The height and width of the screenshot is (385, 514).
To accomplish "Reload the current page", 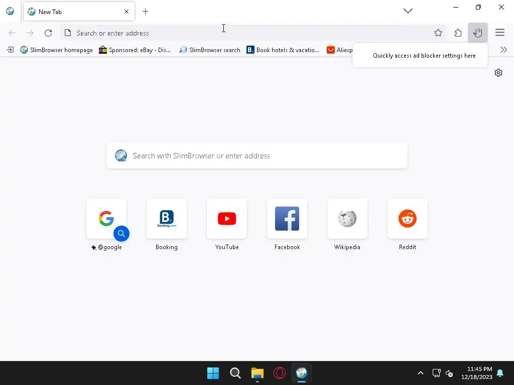I will tap(48, 33).
